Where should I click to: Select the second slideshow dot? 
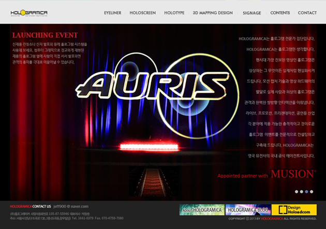click(x=302, y=192)
